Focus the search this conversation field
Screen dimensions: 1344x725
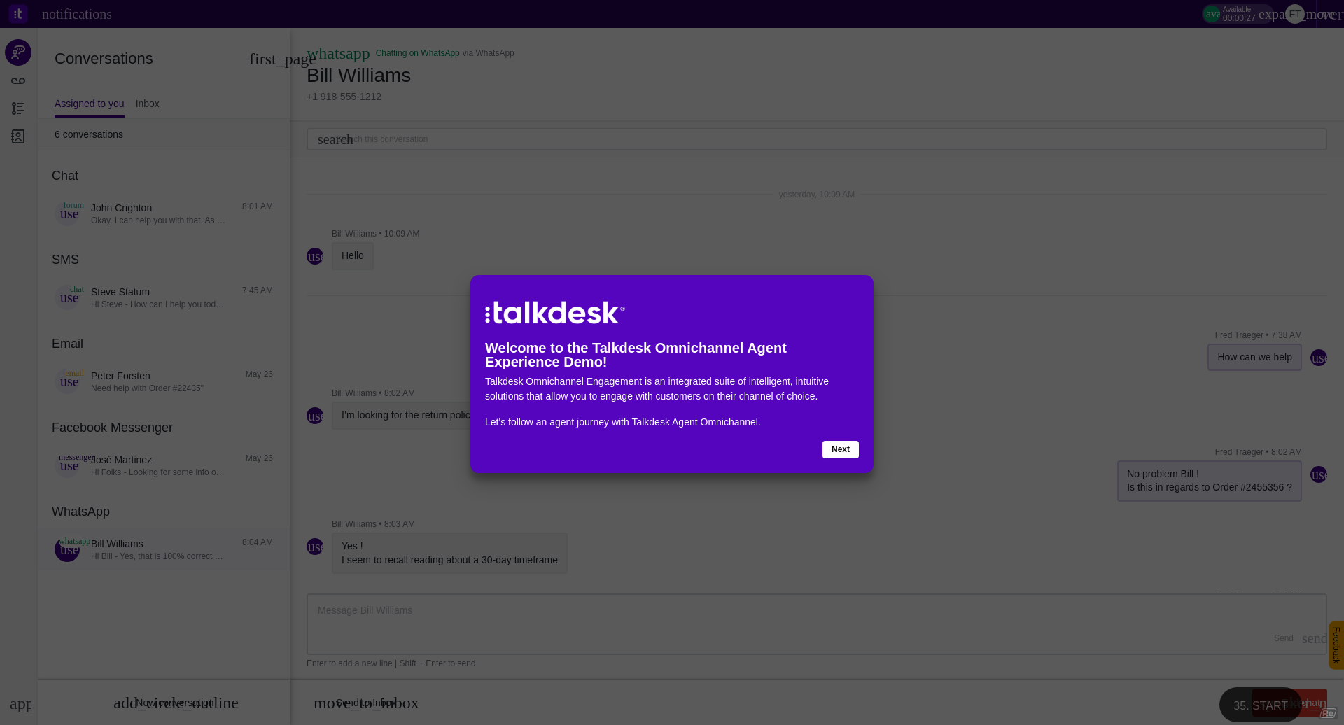click(816, 139)
